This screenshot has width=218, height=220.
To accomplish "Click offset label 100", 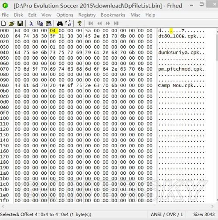I will click(4, 118).
